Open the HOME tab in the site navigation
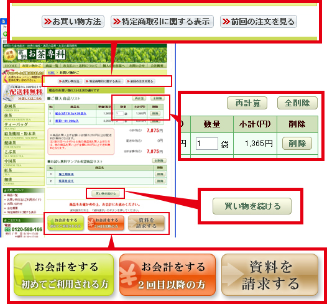Viewport: 327px width, 304px height. click(x=11, y=66)
